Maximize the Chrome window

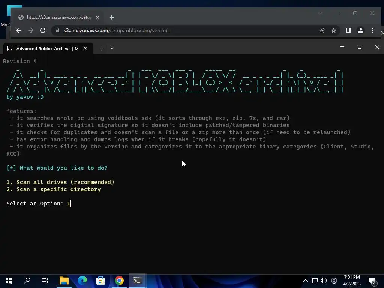point(355,13)
